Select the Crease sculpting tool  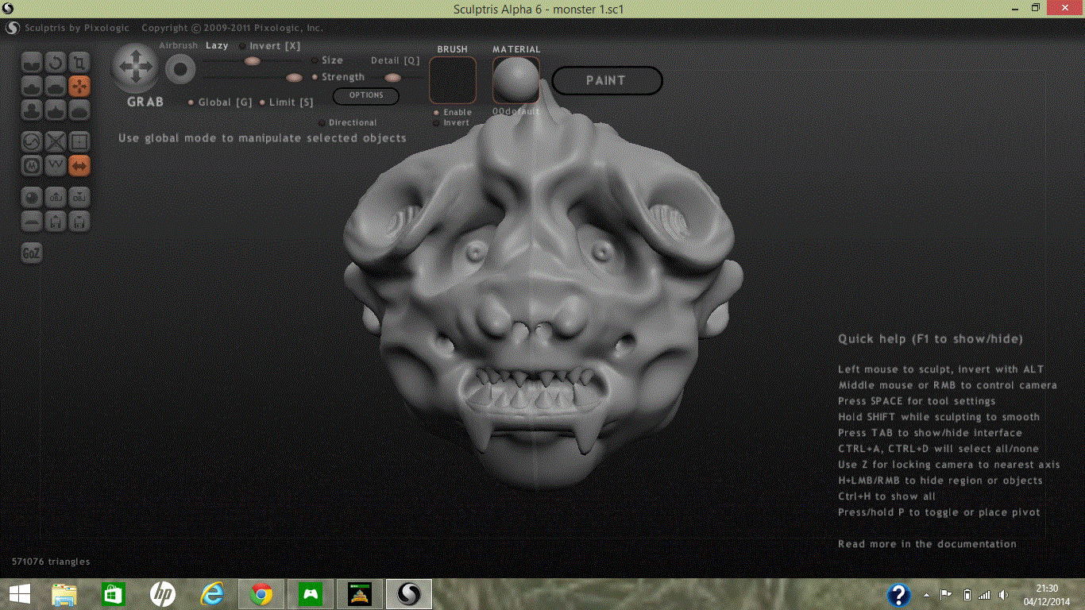tap(31, 61)
